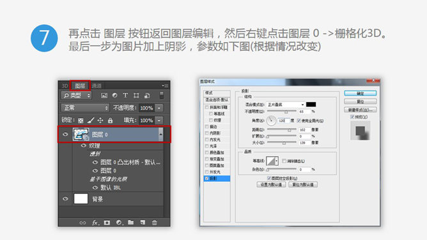
Task: Toggle 使用全局光 checkbox
Action: click(299, 121)
